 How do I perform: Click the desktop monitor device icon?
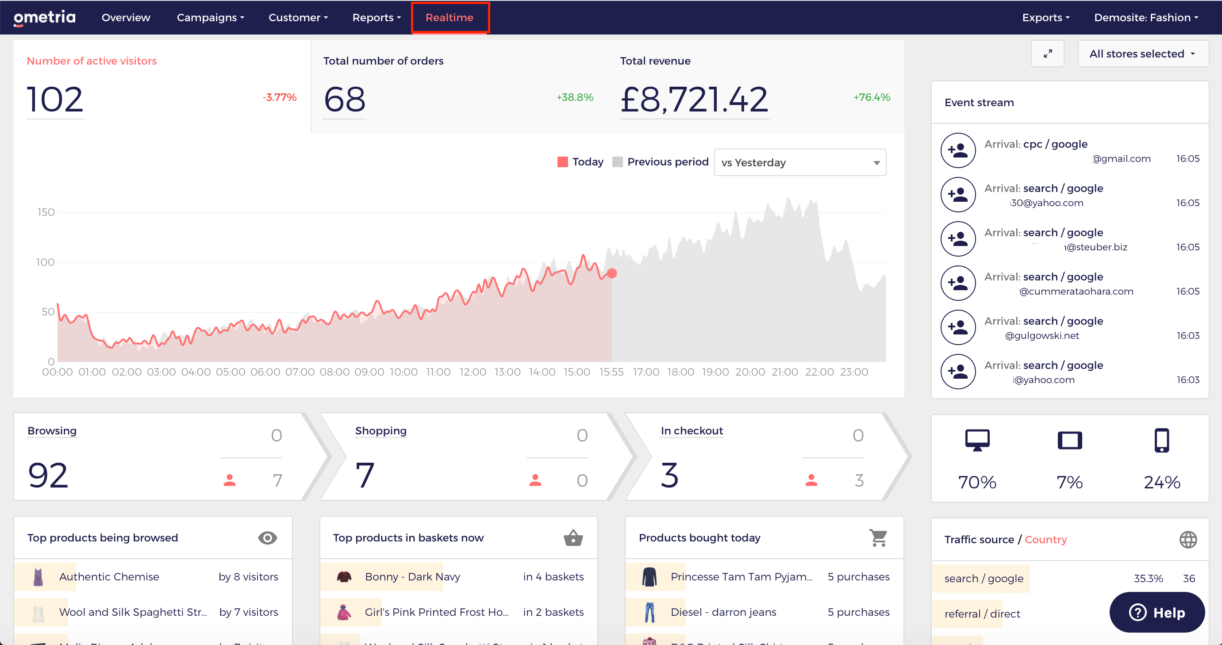coord(977,440)
